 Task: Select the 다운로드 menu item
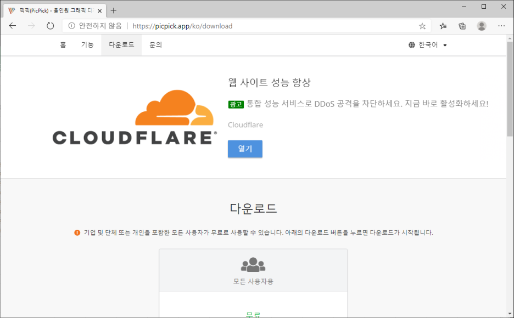(121, 45)
